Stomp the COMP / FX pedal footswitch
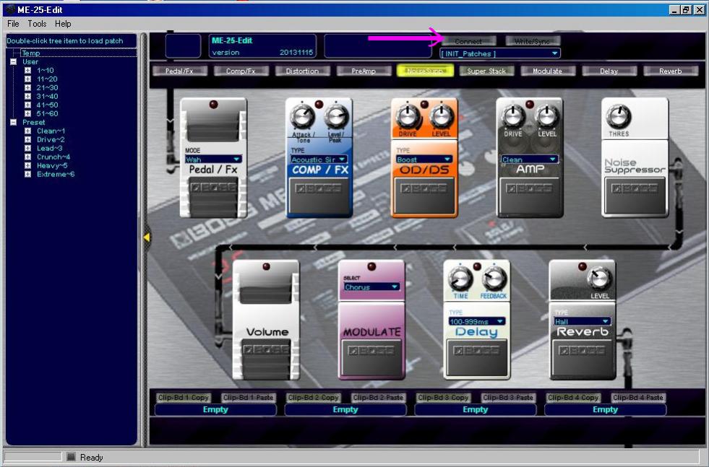This screenshot has height=467, width=709. coord(319,196)
